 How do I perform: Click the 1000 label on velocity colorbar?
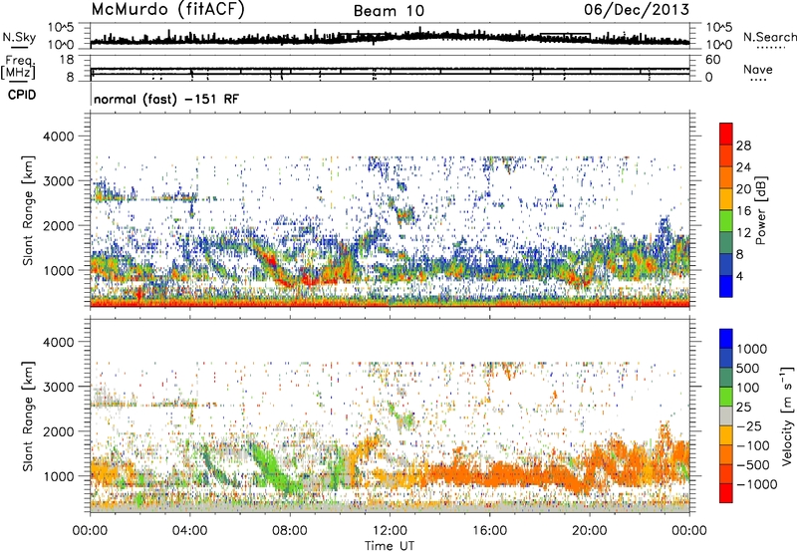pyautogui.click(x=752, y=349)
